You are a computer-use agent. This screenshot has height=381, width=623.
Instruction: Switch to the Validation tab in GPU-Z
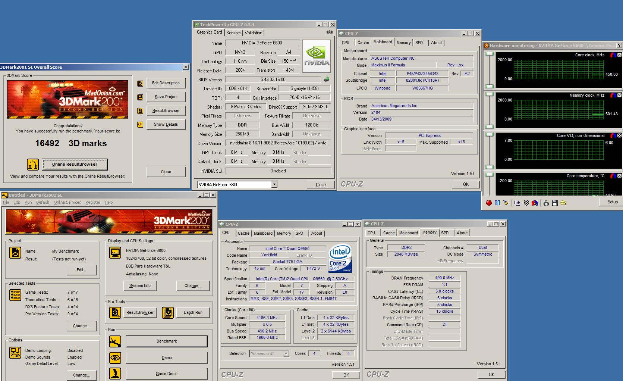tap(254, 33)
